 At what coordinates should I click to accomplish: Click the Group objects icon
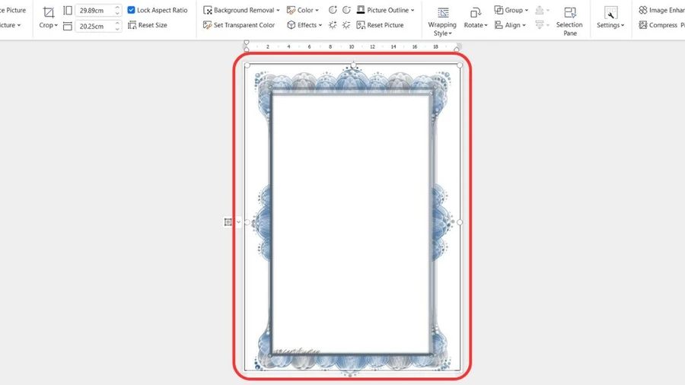click(499, 10)
